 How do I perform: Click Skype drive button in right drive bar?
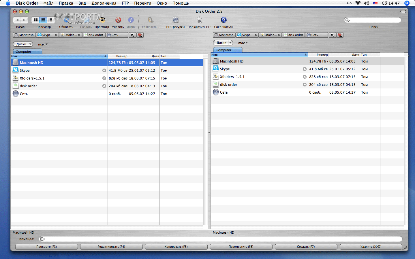point(247,35)
